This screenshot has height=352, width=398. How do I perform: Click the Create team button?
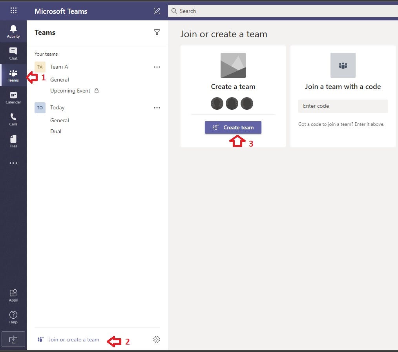pos(233,127)
